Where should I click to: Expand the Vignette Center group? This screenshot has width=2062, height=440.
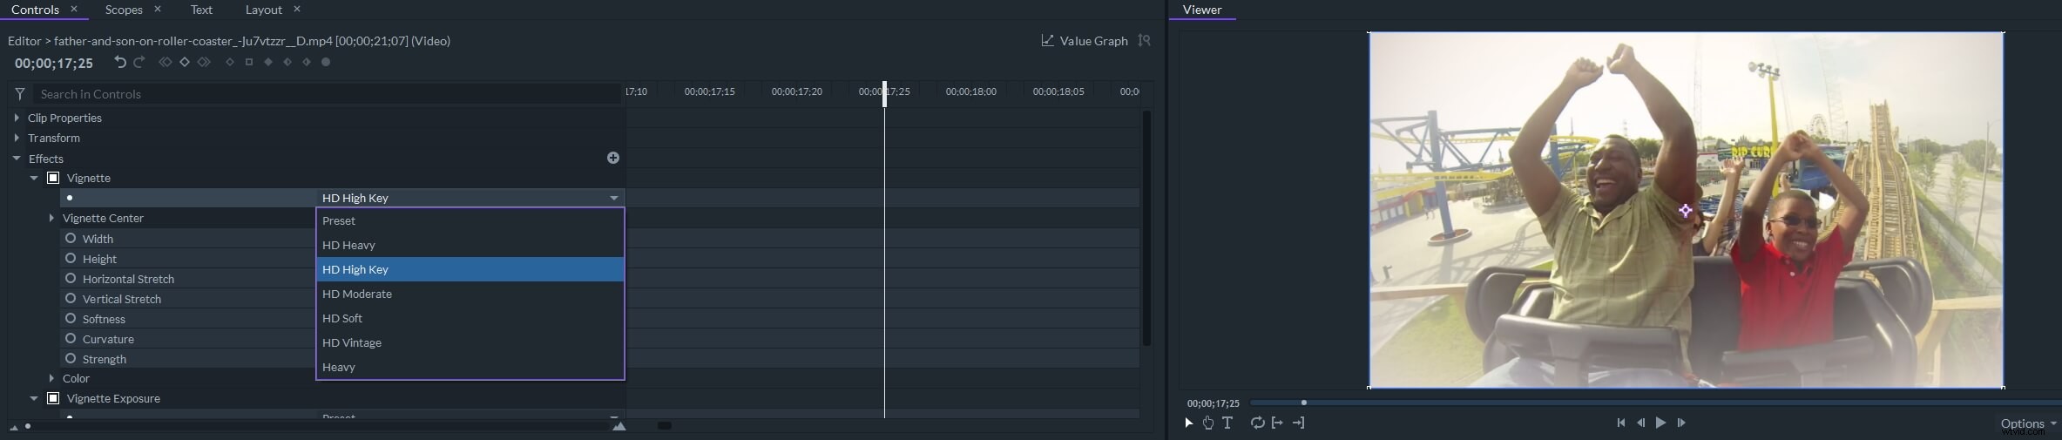pos(51,218)
